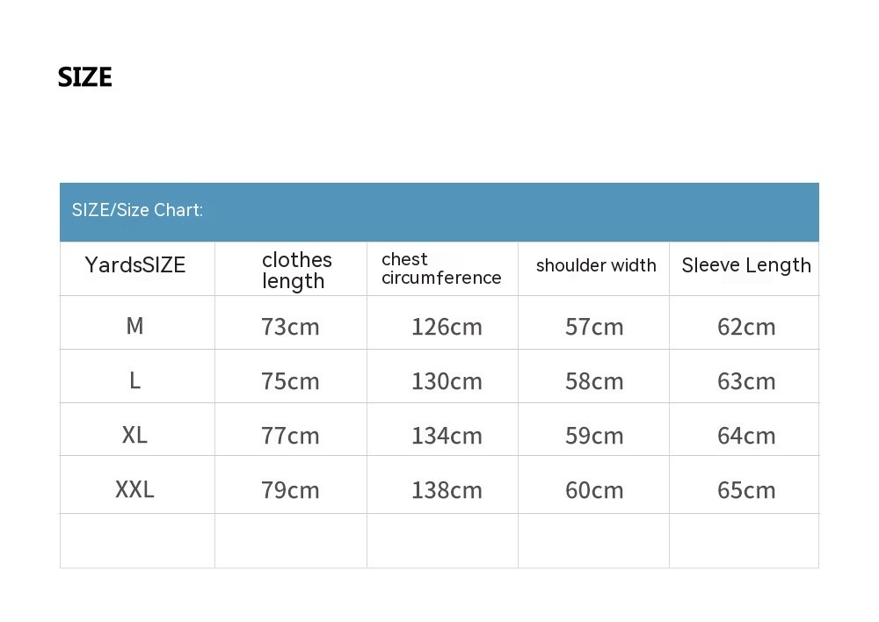Viewport: 879px width, 622px height.
Task: Select the chest circumference header cell
Action: (441, 269)
